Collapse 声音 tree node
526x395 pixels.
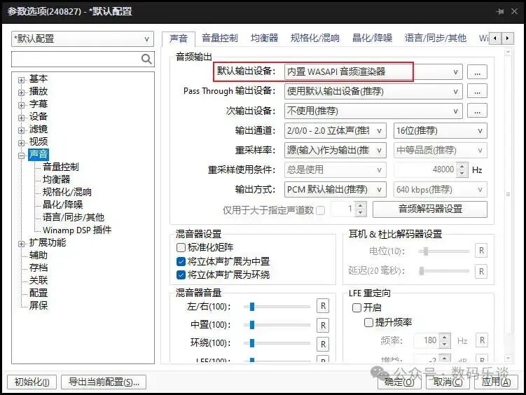pos(22,155)
